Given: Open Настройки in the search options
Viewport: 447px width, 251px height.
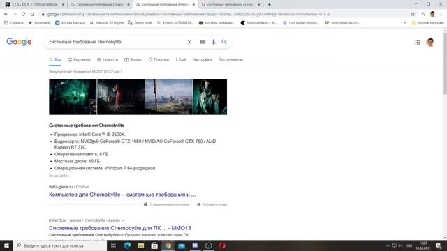Looking at the screenshot, I should coord(202,59).
